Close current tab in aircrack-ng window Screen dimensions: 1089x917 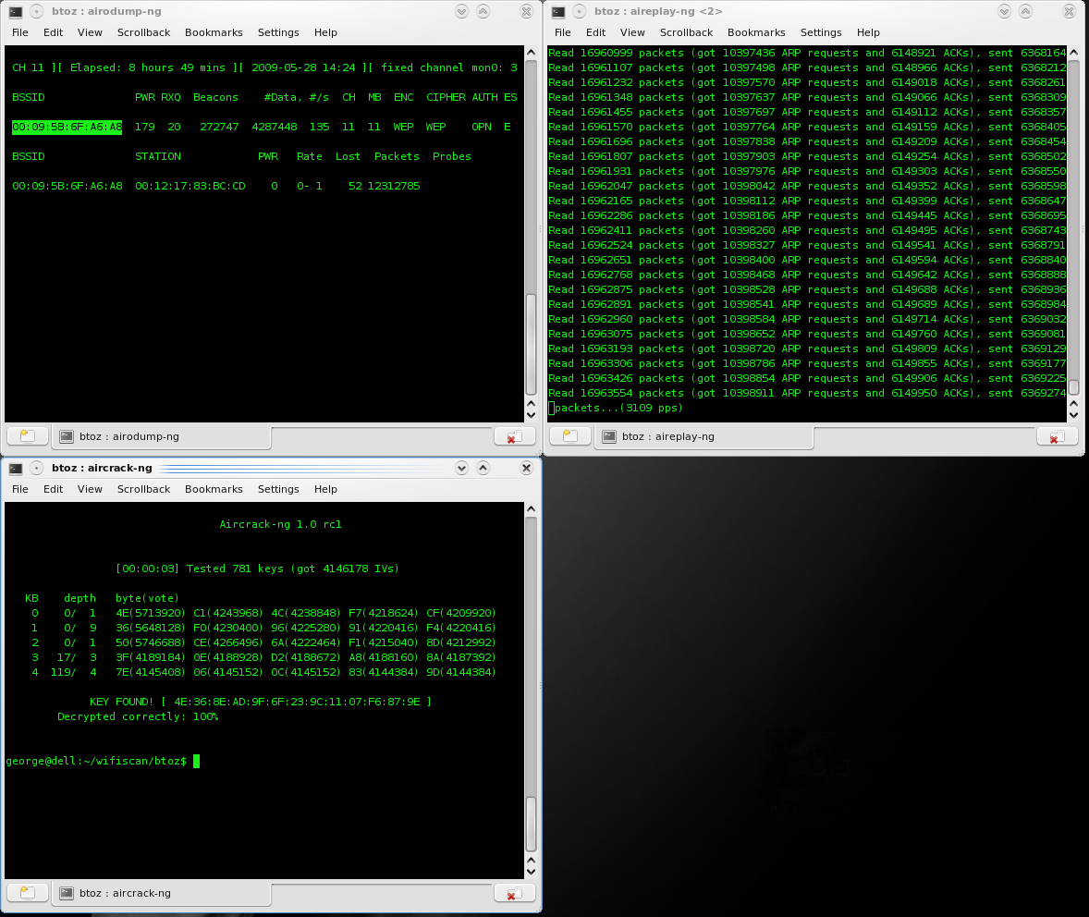(515, 893)
